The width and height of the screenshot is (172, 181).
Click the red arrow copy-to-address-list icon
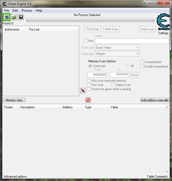[83, 91]
